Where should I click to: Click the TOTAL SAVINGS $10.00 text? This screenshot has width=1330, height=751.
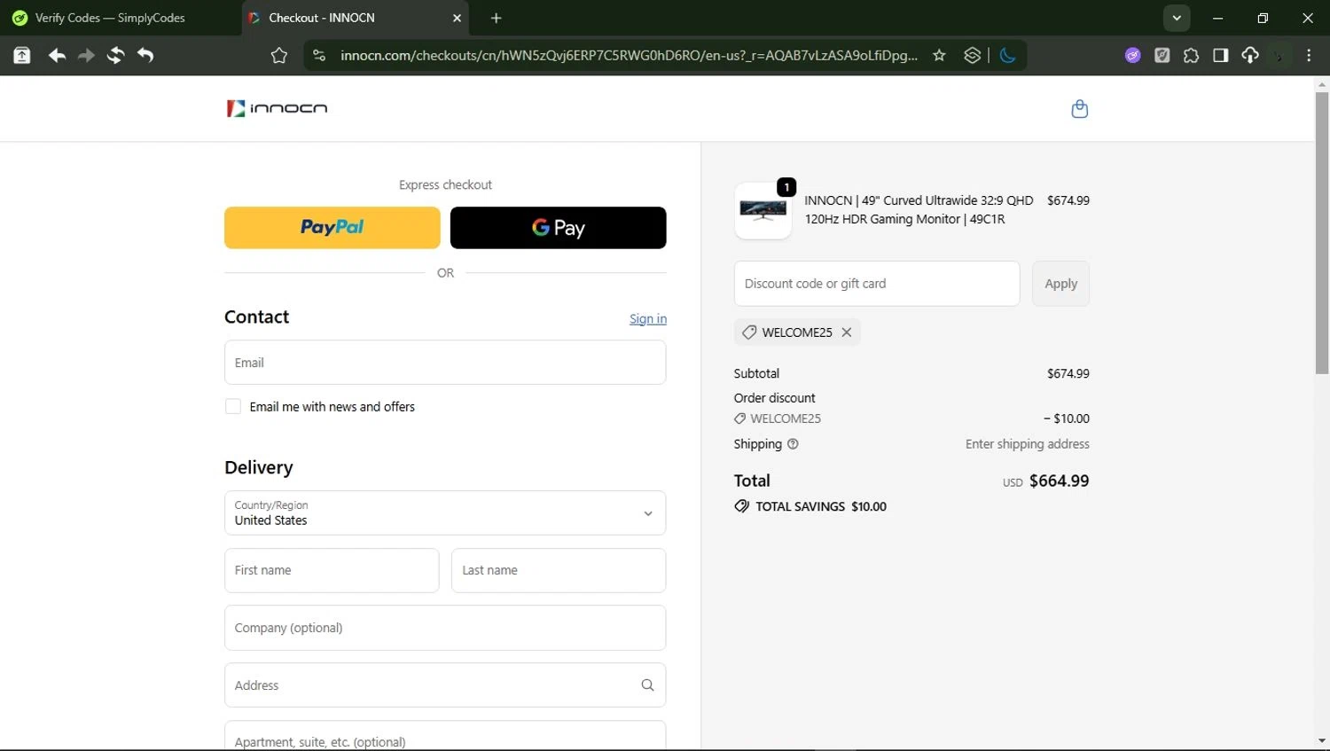point(820,506)
